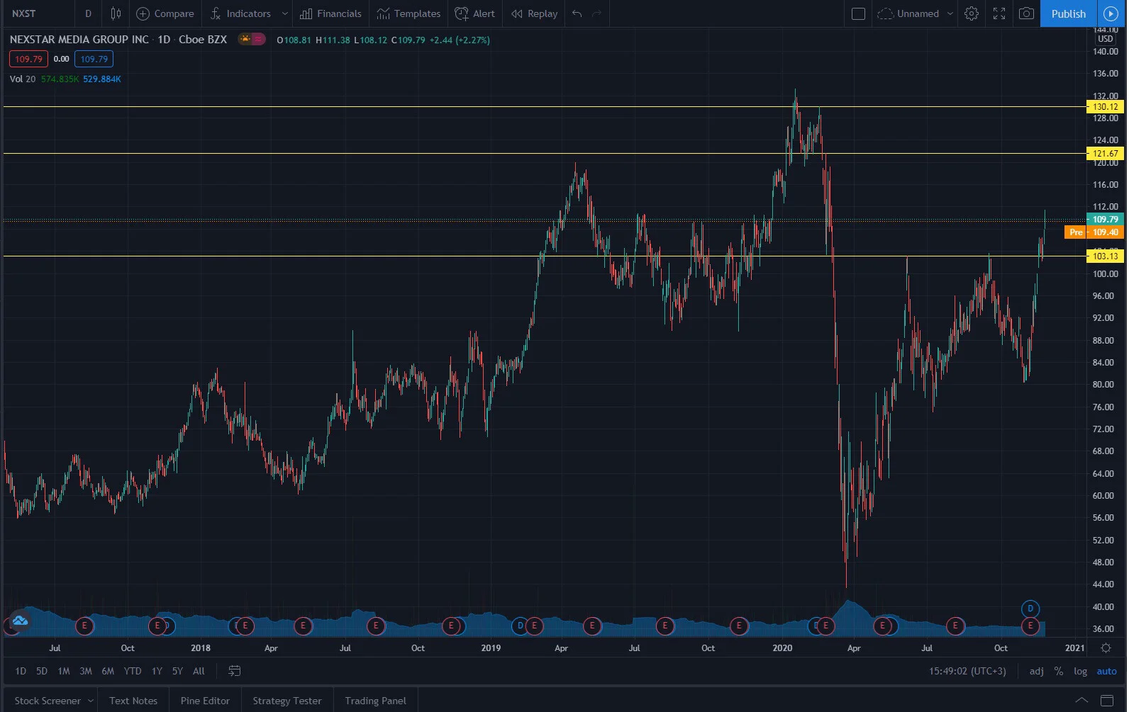Toggle the adj dividend adjustment
Screen dimensions: 1129x712
click(x=1037, y=671)
